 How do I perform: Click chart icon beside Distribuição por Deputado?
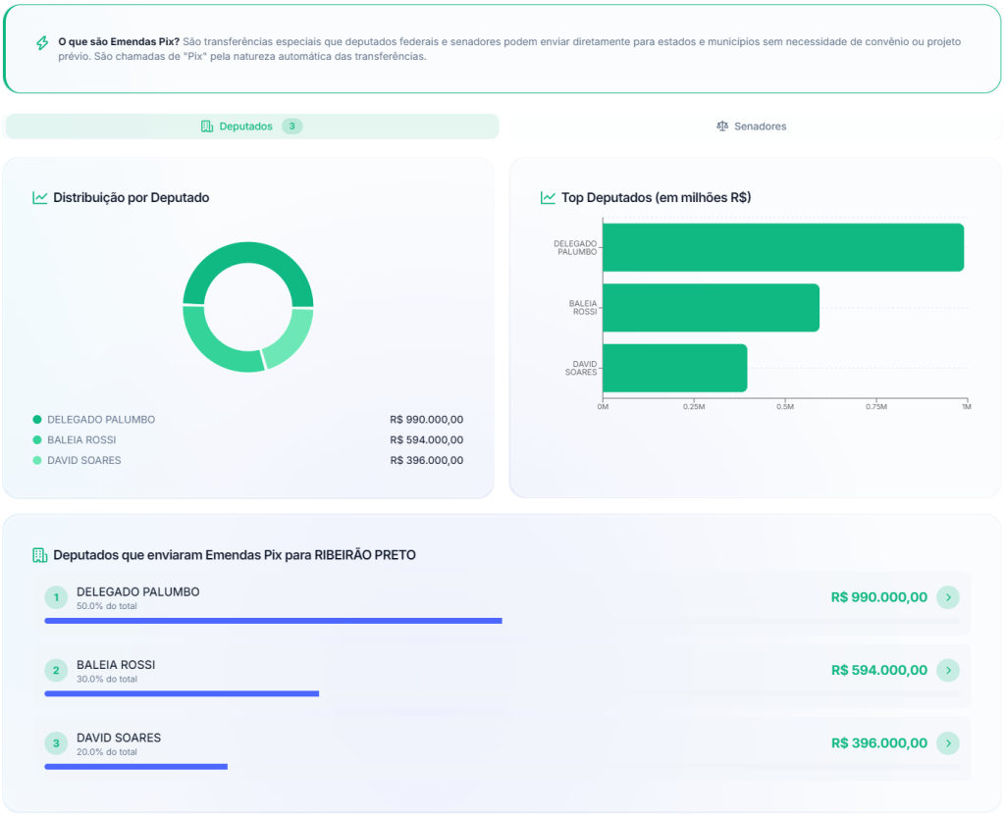pos(40,197)
